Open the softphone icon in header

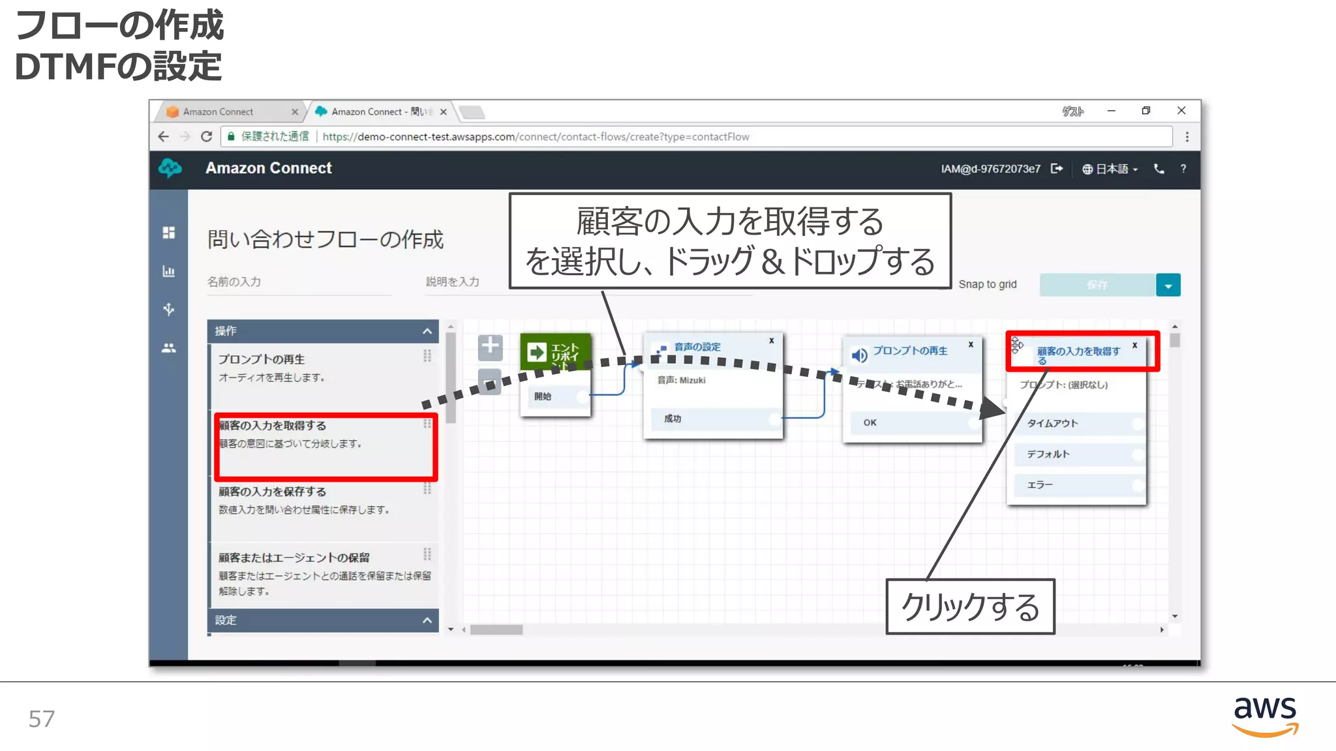point(1159,169)
